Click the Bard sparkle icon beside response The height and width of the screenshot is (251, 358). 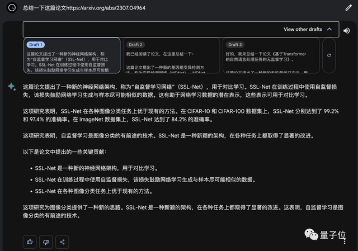click(x=11, y=87)
